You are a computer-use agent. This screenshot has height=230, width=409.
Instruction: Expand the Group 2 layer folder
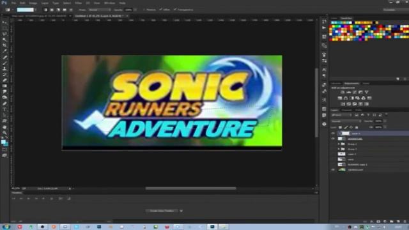[339, 144]
